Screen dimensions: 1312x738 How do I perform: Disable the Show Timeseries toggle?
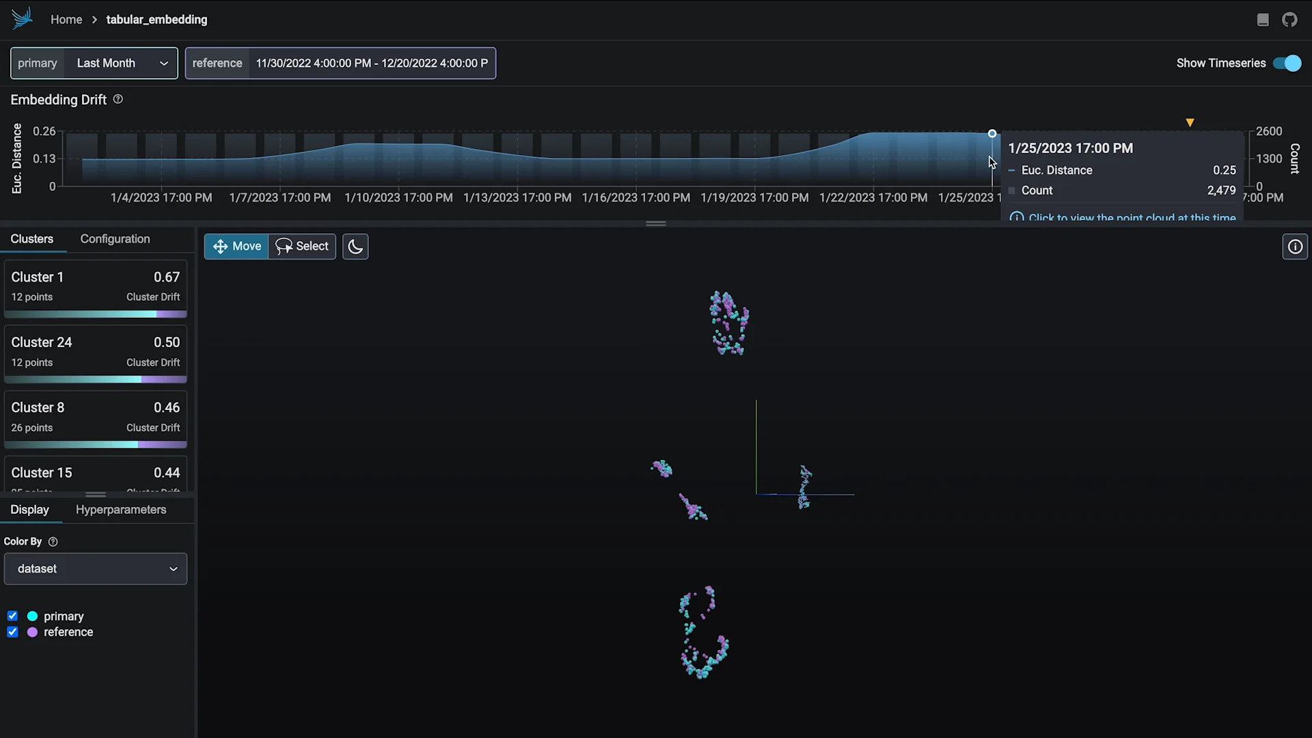tap(1287, 63)
